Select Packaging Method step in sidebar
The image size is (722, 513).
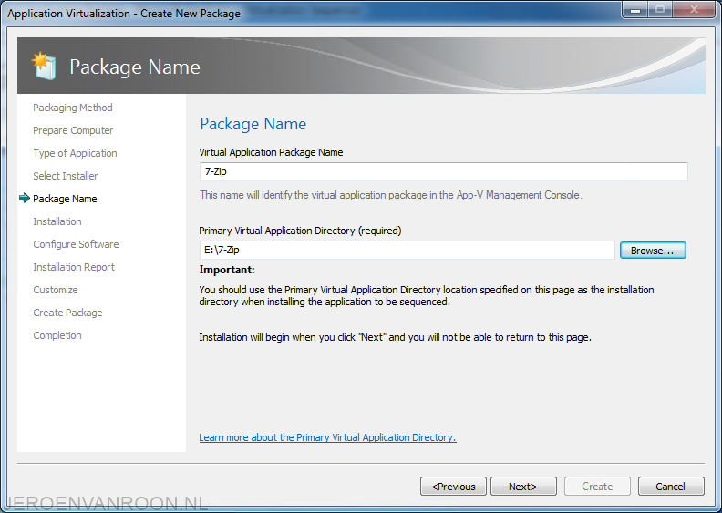pyautogui.click(x=73, y=108)
